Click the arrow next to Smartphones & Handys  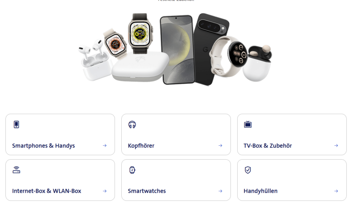click(105, 145)
